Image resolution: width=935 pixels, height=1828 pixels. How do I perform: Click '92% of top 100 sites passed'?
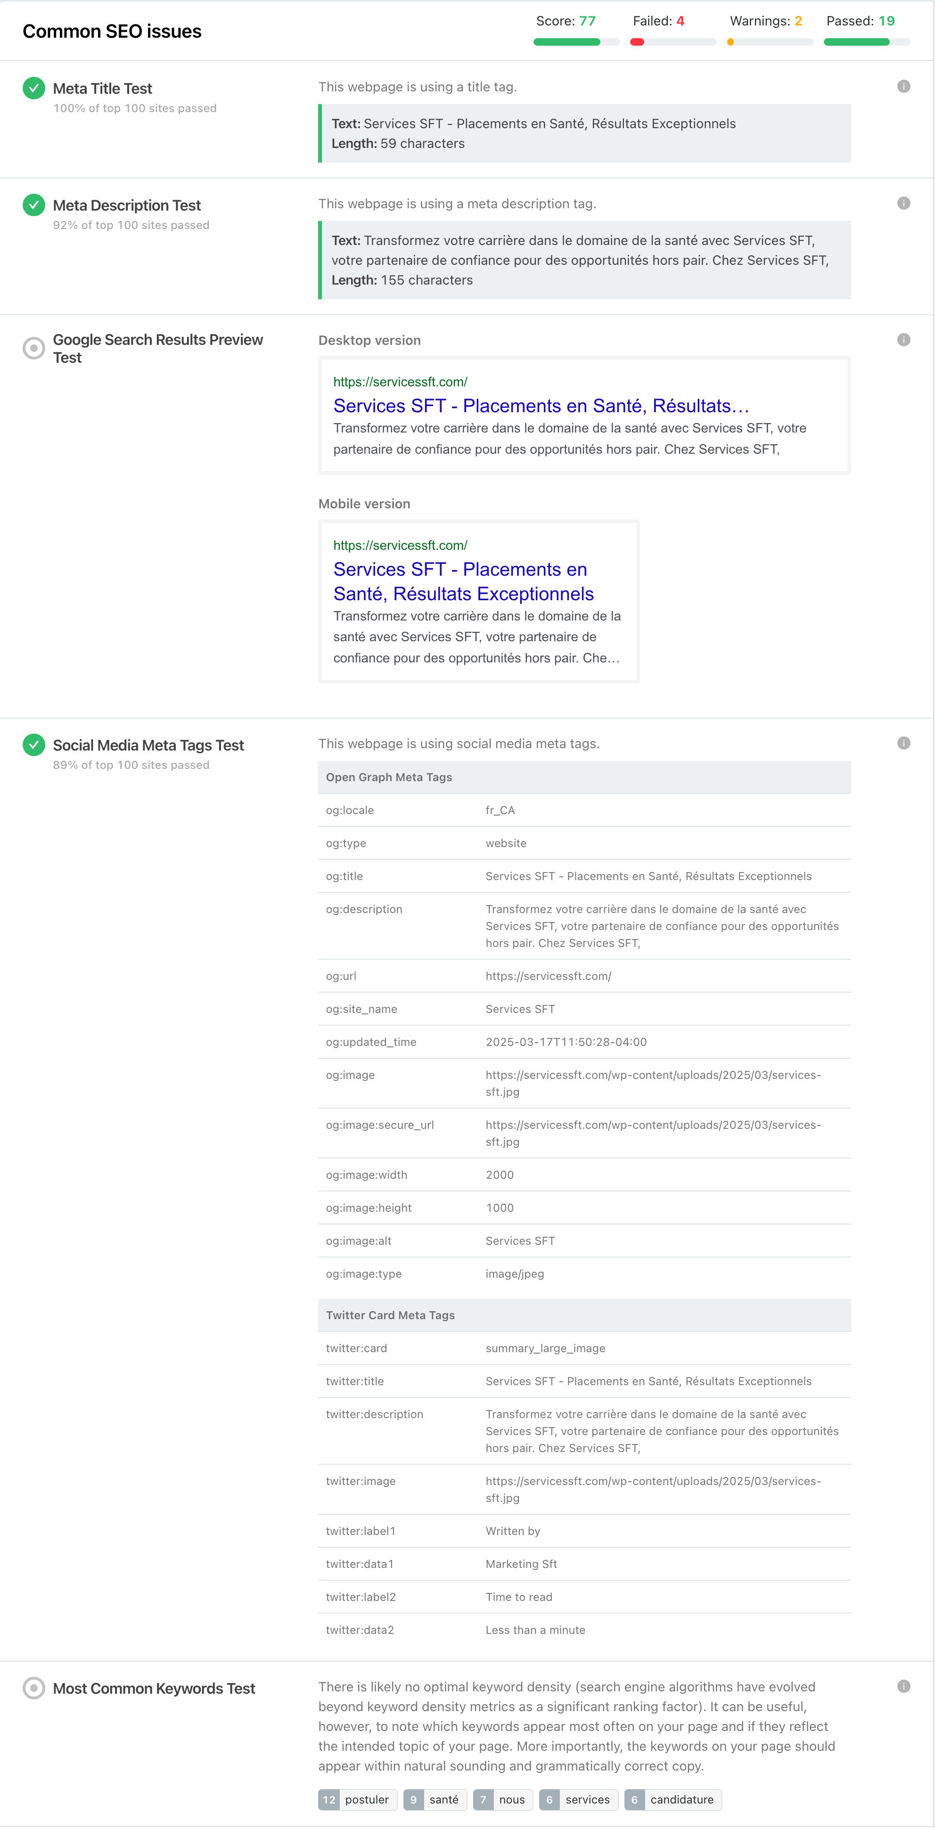tap(131, 225)
